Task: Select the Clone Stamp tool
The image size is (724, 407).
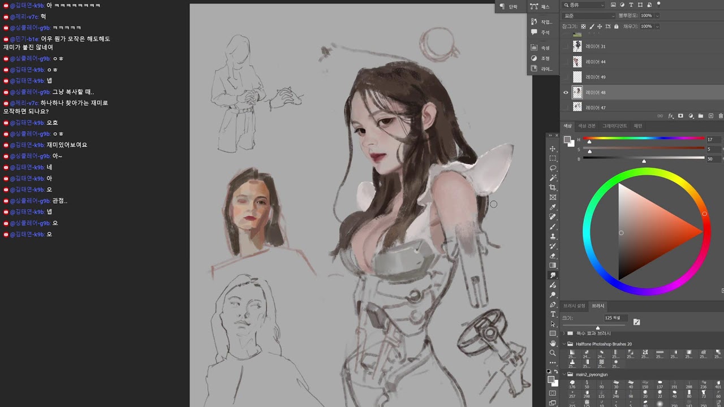Action: coord(553,236)
